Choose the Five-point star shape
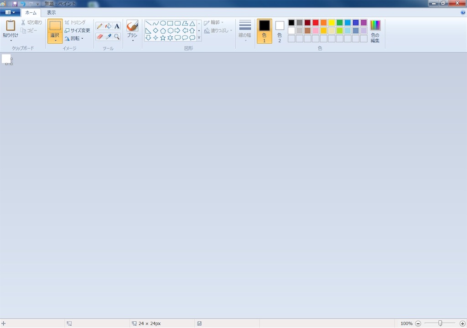The width and height of the screenshot is (467, 328). click(163, 37)
